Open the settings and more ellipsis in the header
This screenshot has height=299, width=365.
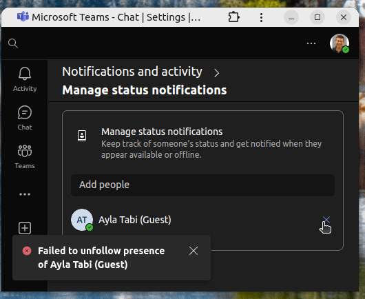tap(311, 43)
